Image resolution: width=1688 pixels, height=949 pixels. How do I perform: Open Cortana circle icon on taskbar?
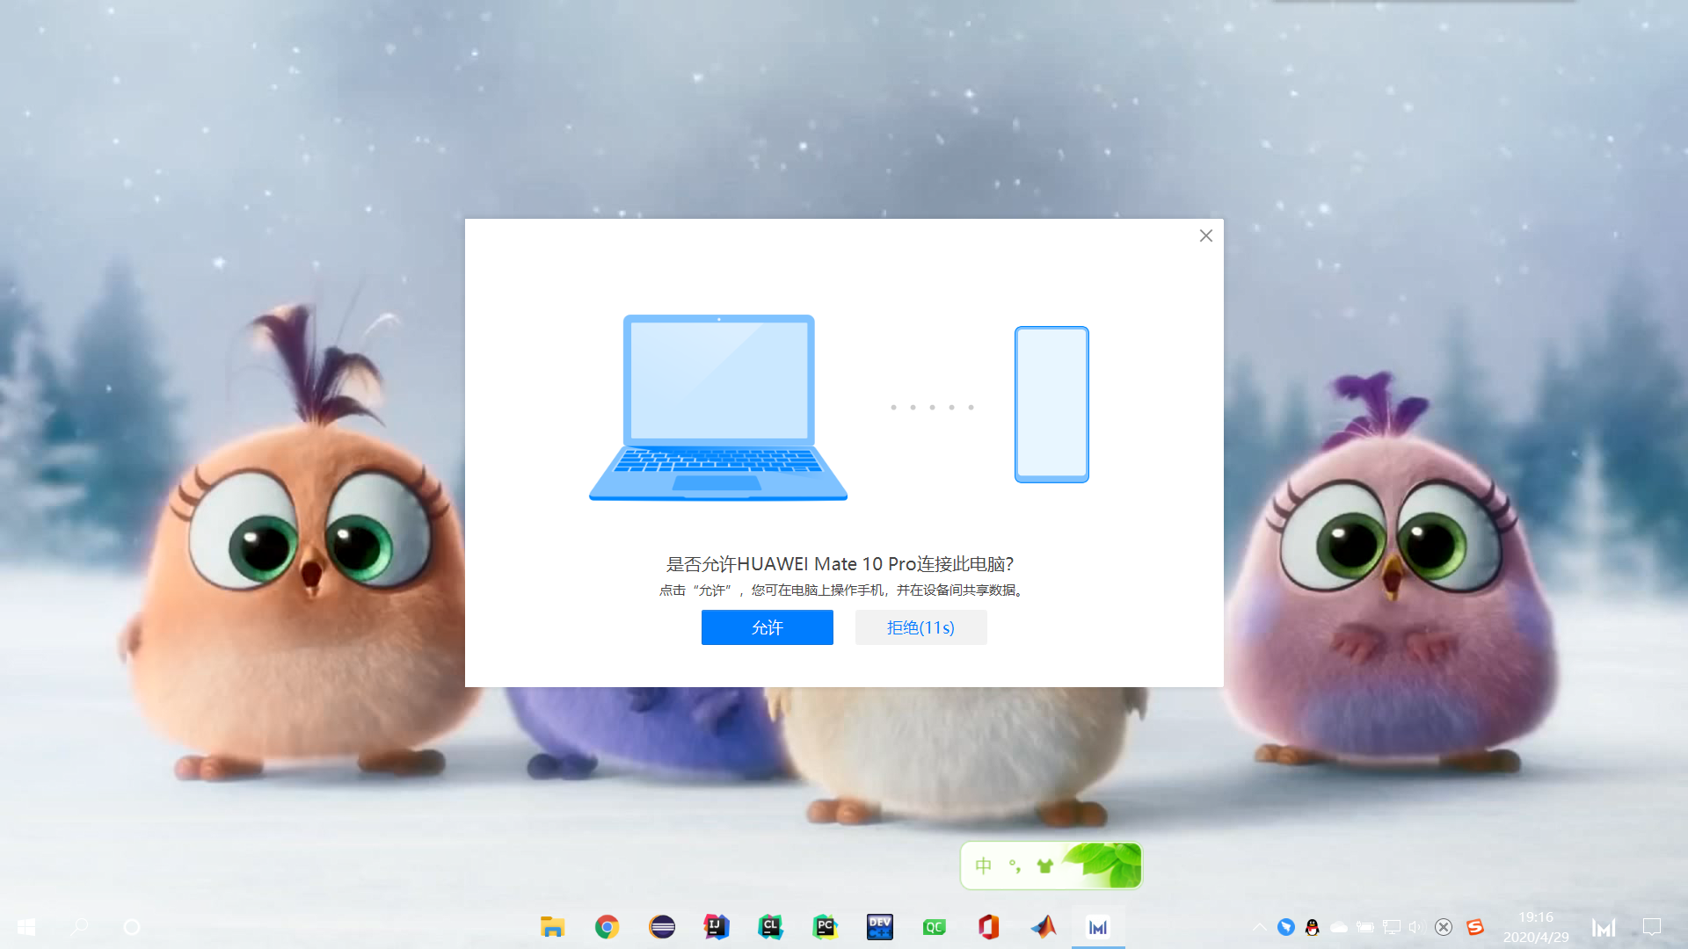132,927
